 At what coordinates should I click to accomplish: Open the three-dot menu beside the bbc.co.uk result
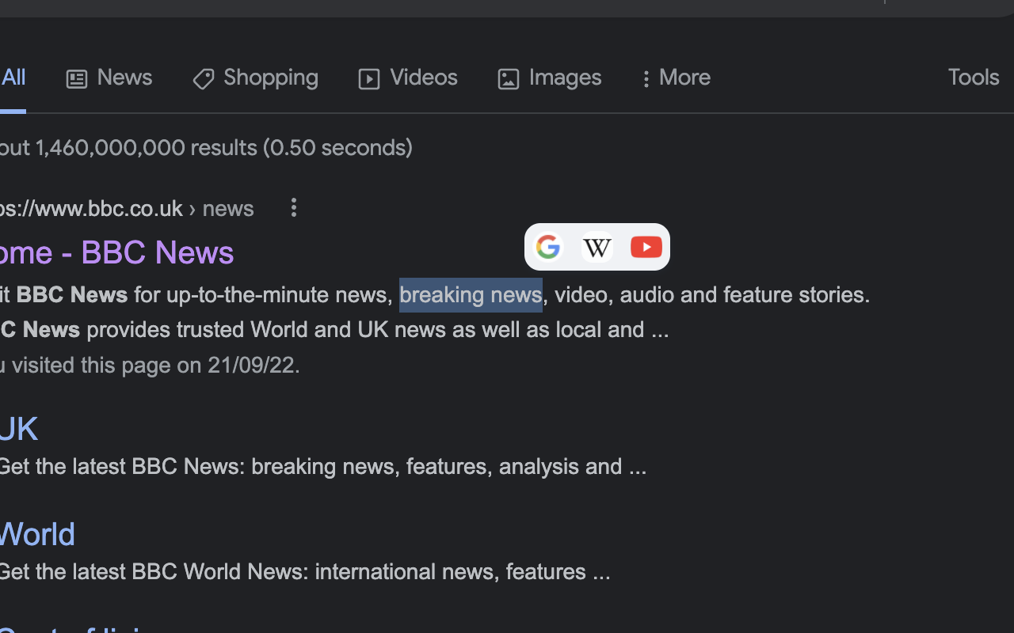point(294,207)
